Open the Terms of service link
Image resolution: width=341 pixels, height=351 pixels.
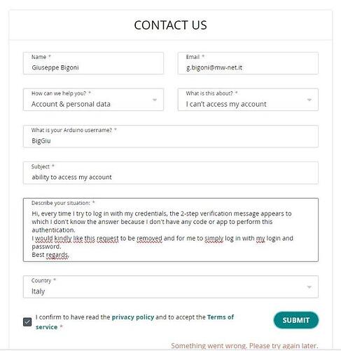(x=134, y=322)
